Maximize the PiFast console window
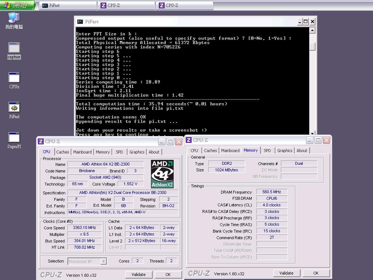The width and height of the screenshot is (373, 280). [x=306, y=22]
